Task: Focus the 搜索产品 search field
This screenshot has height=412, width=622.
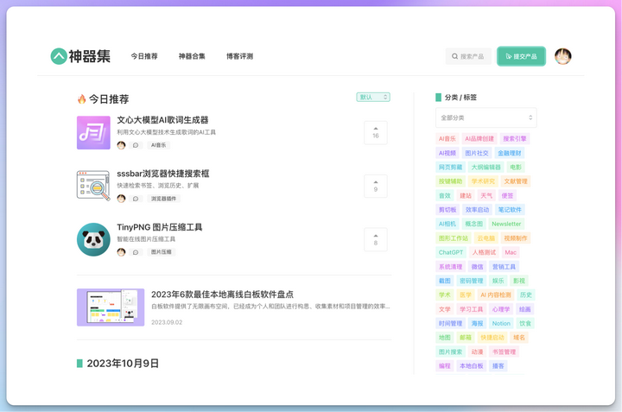Action: pyautogui.click(x=468, y=56)
